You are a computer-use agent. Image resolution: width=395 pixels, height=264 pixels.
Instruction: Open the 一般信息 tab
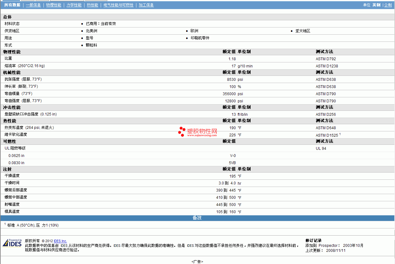coord(33,5)
